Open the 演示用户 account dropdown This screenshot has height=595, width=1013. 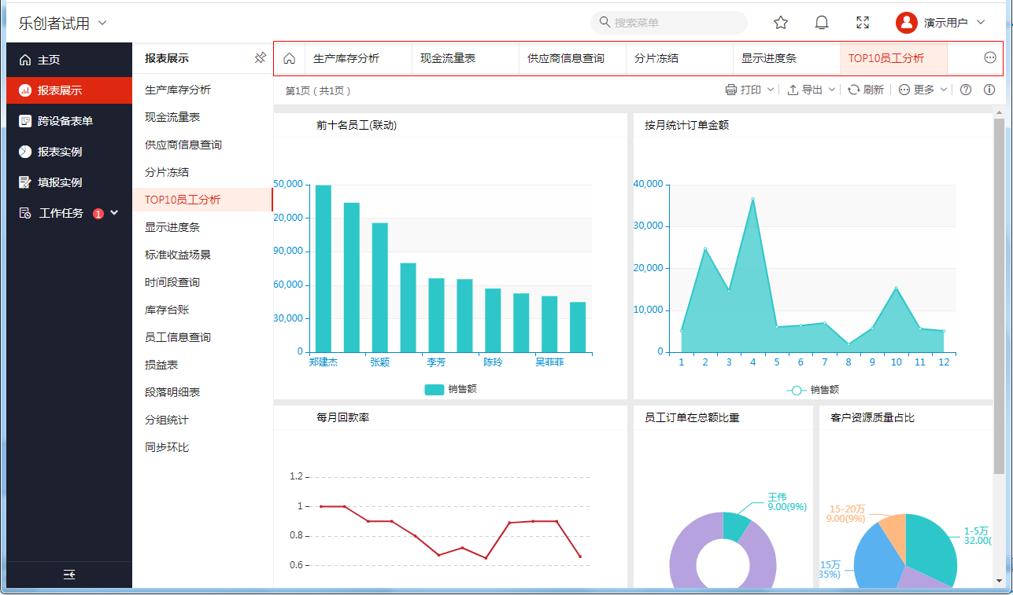tap(941, 23)
